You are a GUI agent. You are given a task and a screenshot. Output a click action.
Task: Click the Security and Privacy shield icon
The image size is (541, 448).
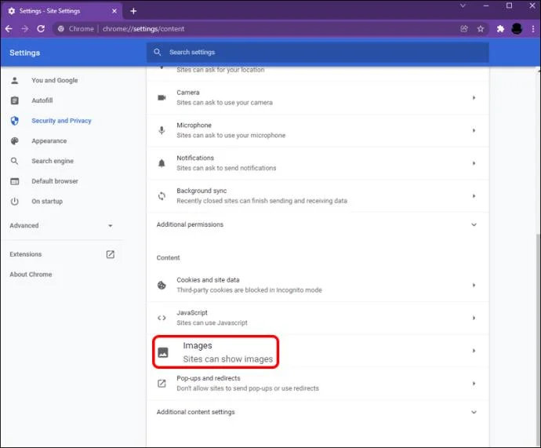pos(14,121)
